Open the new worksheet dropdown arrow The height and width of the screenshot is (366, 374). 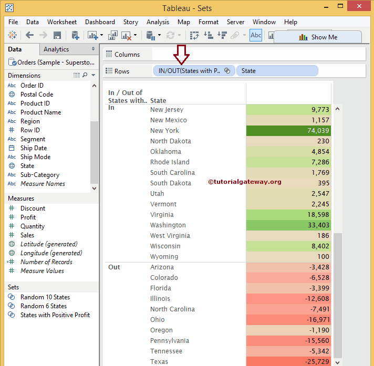[101, 36]
